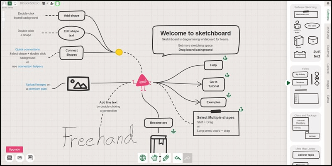Select the hand pan tool

pyautogui.click(x=154, y=157)
